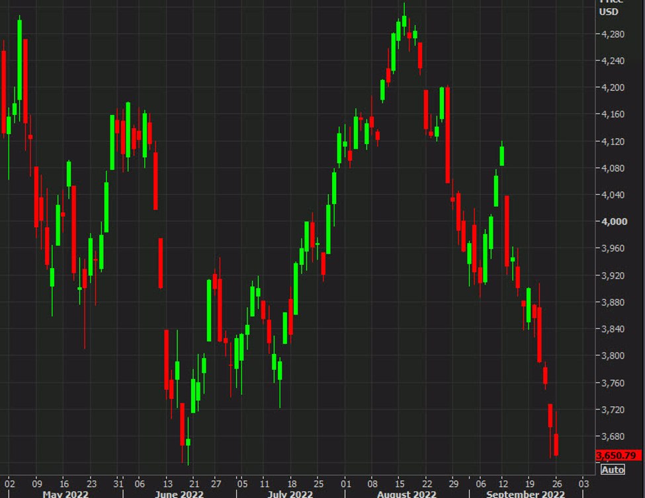Click the August 2022 month label

point(407,493)
